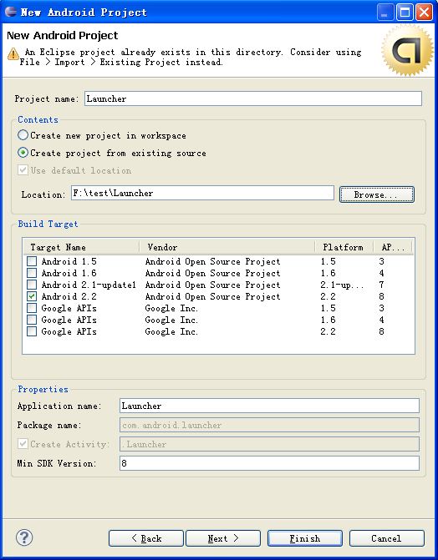Click the Application name field
The image size is (438, 560).
pyautogui.click(x=269, y=406)
